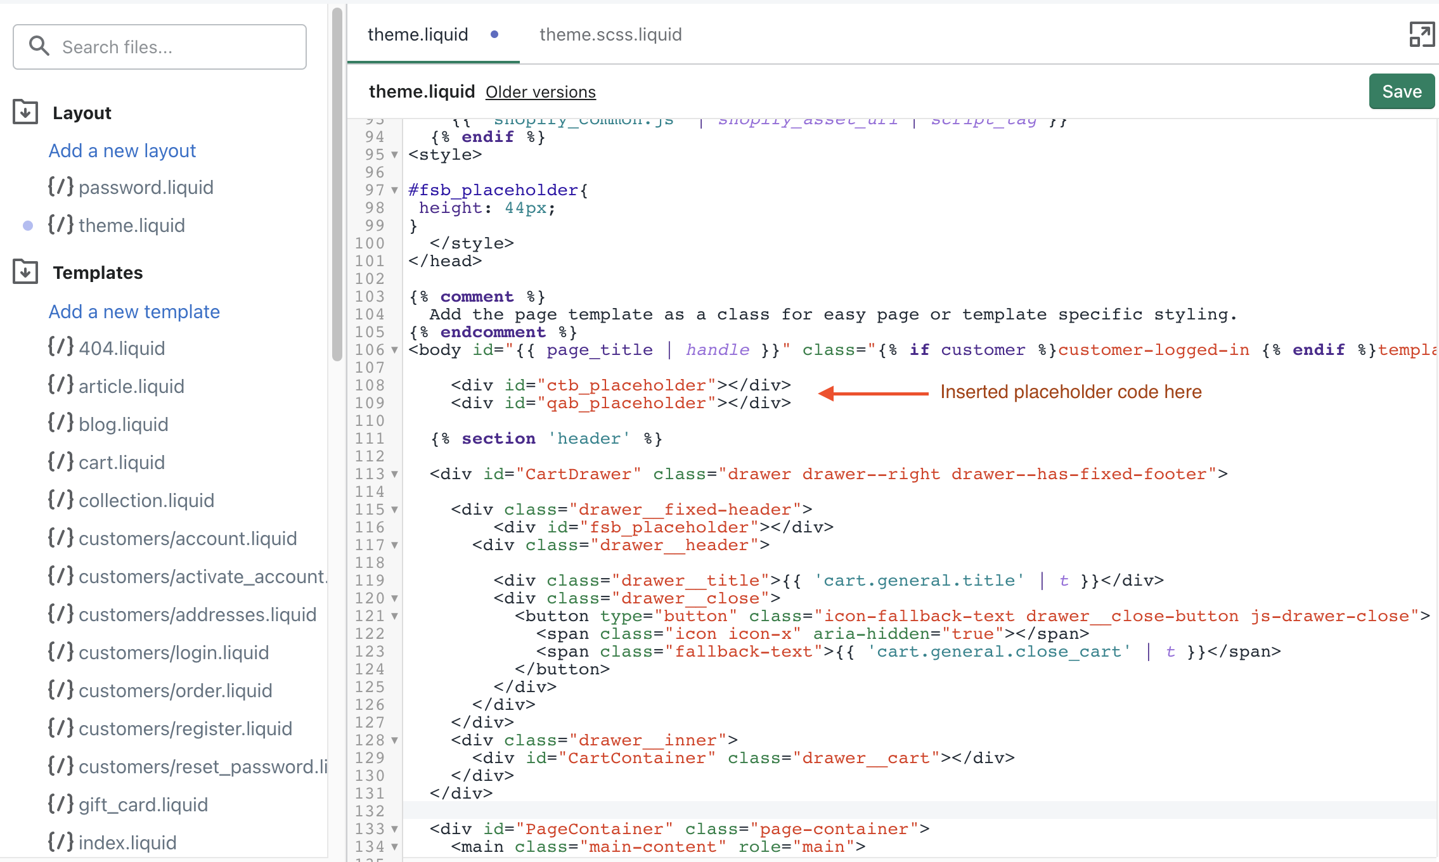
Task: Click the index.liquid file icon
Action: click(61, 842)
